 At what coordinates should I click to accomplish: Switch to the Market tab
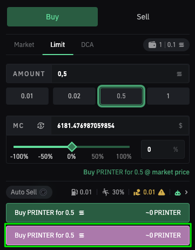click(24, 45)
